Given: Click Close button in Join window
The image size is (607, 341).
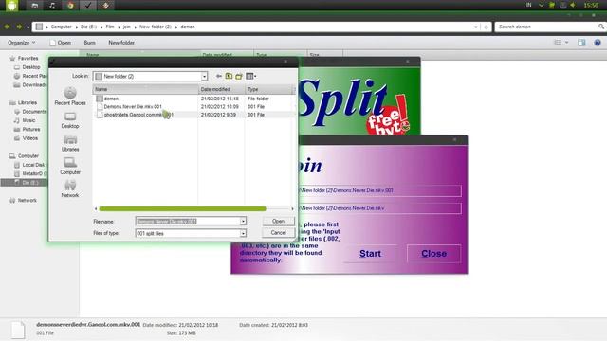Looking at the screenshot, I should (434, 254).
